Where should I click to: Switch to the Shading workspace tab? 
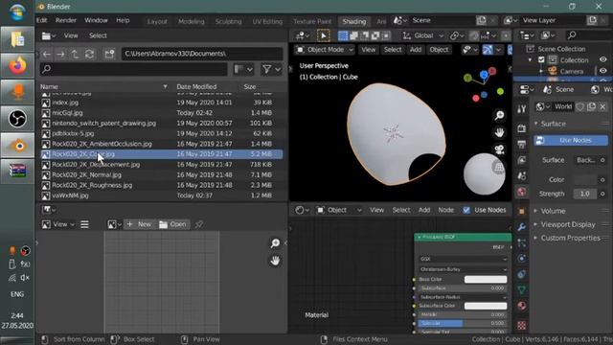coord(354,21)
